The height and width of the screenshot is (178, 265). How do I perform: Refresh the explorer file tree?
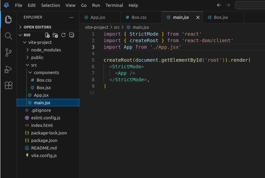(x=63, y=35)
